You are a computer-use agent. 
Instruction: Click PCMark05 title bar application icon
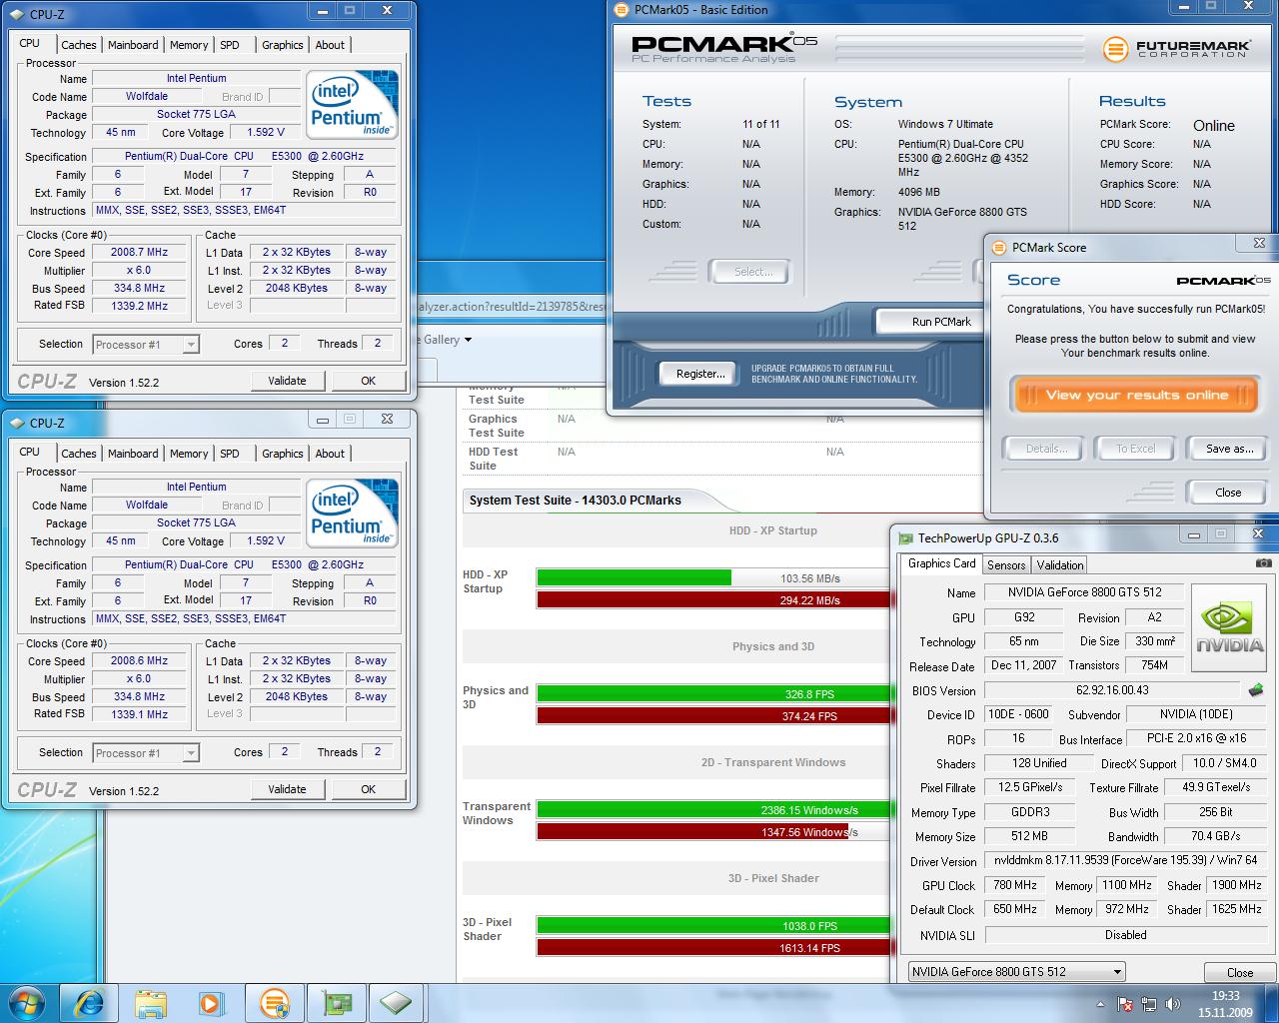pyautogui.click(x=623, y=10)
